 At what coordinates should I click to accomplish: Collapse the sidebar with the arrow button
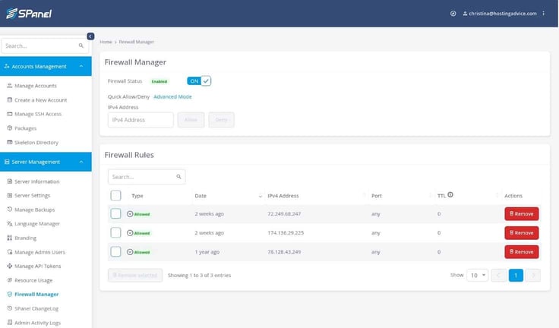pyautogui.click(x=90, y=36)
